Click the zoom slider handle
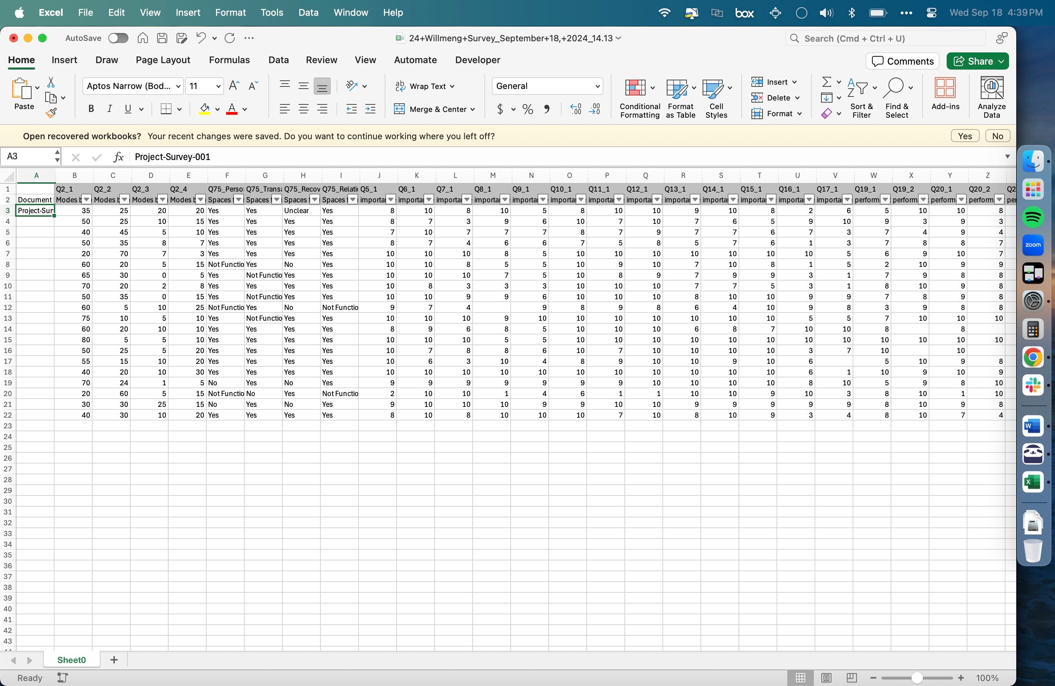The height and width of the screenshot is (686, 1055). (x=917, y=678)
